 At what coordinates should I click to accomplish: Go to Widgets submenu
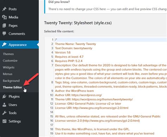(x=8, y=67)
